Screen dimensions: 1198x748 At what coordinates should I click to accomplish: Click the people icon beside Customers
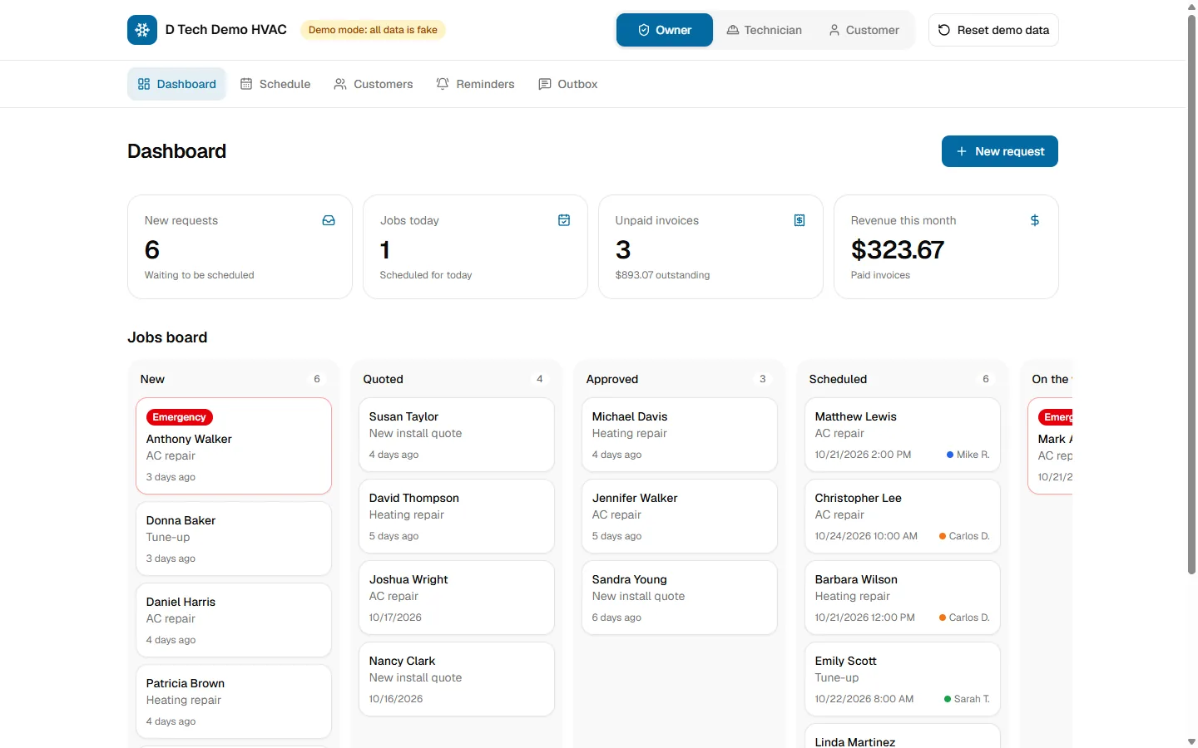[x=340, y=84]
